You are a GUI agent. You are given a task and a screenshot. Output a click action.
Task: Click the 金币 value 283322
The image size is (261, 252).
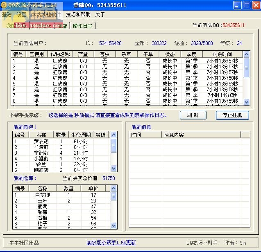(159, 43)
